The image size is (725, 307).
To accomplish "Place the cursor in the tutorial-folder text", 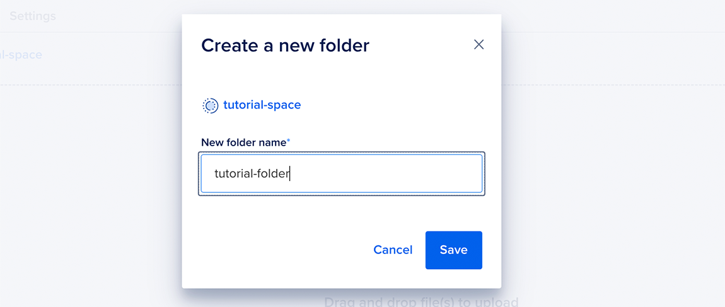I will [252, 174].
